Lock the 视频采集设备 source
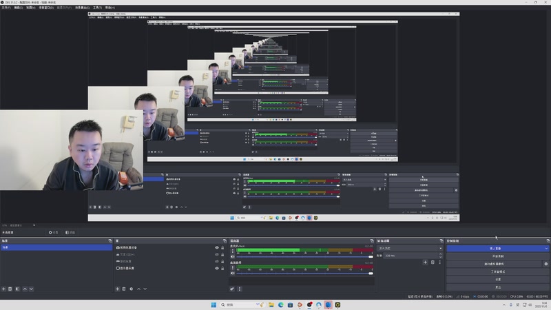Viewport: 551px width, 310px height. click(222, 248)
